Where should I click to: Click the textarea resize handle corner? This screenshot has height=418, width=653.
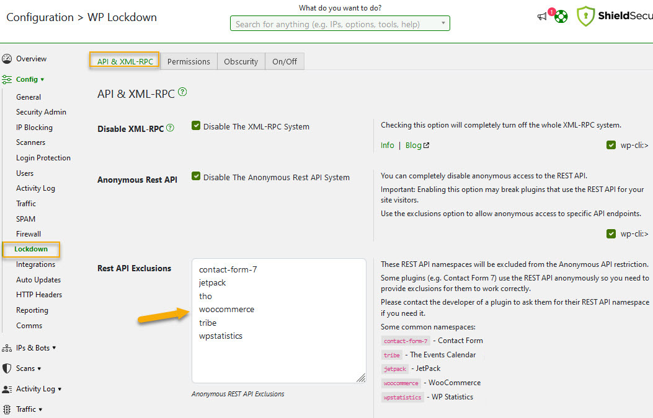coord(361,378)
